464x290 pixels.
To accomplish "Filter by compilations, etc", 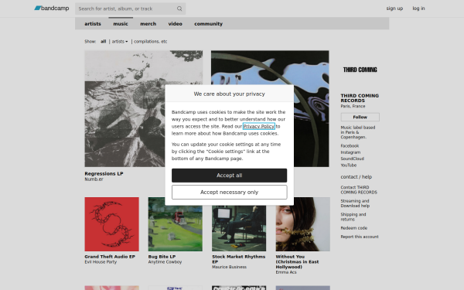I will [150, 42].
